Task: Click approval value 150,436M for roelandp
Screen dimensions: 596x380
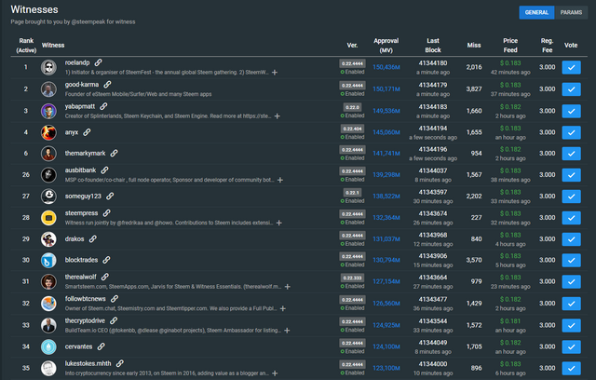Action: pos(386,67)
